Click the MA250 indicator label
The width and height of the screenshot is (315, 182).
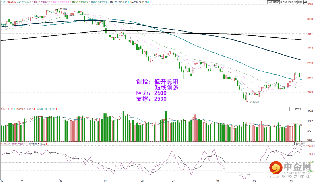pyautogui.click(x=139, y=2)
